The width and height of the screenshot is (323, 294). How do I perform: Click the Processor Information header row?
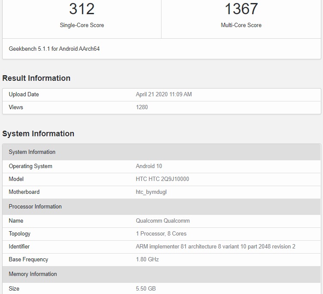(x=161, y=207)
